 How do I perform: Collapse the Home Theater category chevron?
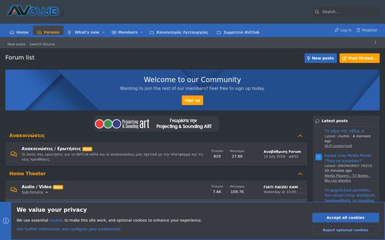(300, 174)
